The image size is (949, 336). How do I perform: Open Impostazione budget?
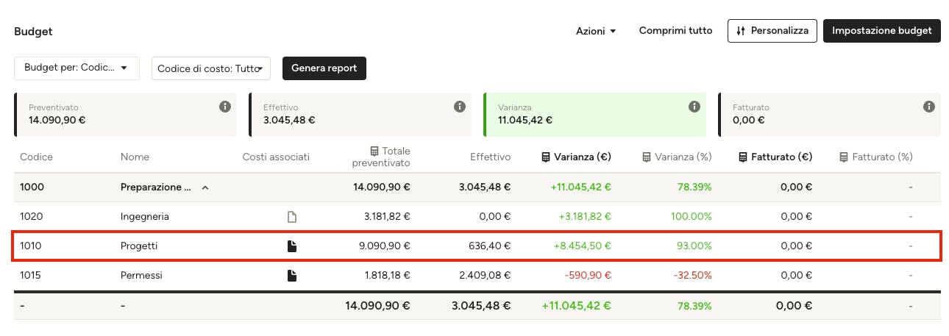point(882,31)
